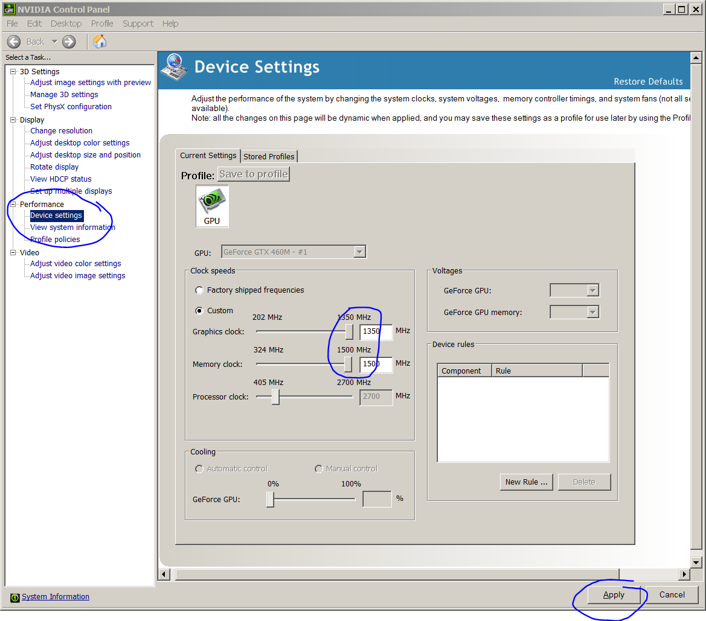706x621 pixels.
Task: Select the Custom clock speeds option
Action: (199, 310)
